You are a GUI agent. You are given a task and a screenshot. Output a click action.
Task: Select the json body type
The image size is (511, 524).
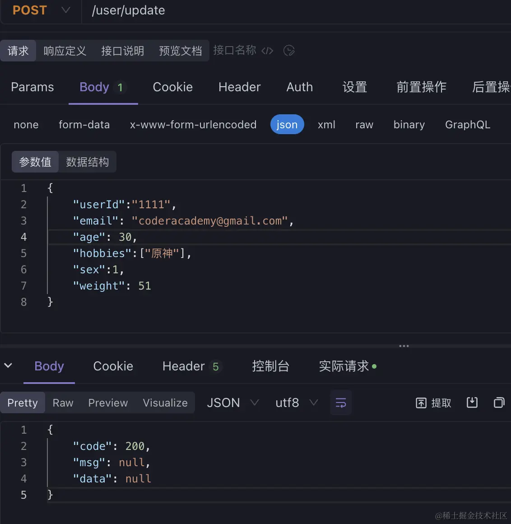coord(287,125)
